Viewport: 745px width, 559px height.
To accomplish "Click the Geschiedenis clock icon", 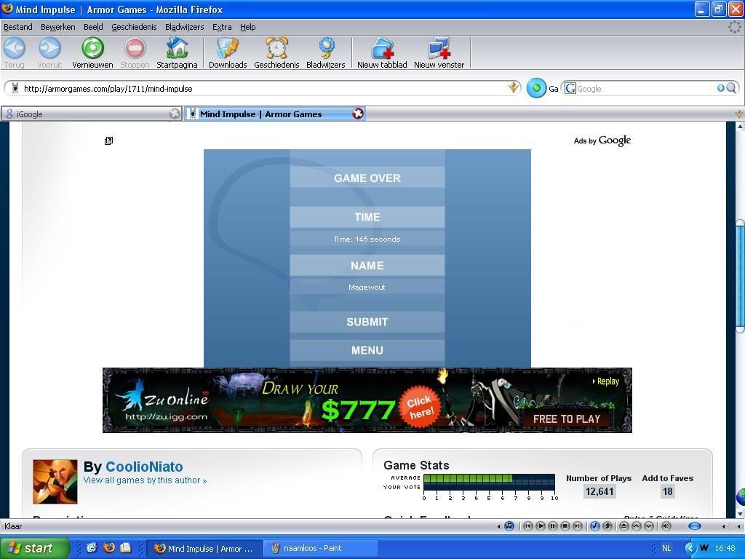I will click(x=276, y=49).
